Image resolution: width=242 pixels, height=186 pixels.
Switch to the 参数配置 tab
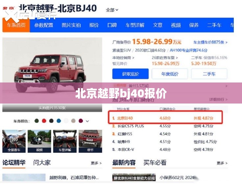pyautogui.click(x=44, y=25)
